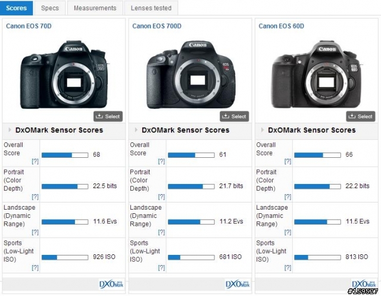Open help [?] for 60D Sports Low-Light ISO
This screenshot has height=296, width=381.
(x=288, y=267)
